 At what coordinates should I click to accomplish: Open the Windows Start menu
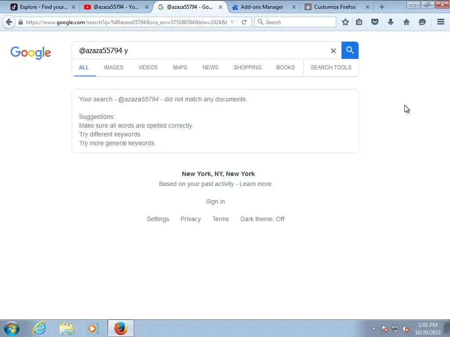12,328
